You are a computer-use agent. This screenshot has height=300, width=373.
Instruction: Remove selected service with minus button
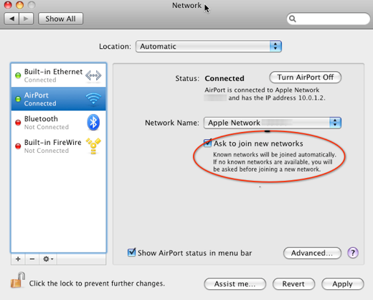coord(32,259)
